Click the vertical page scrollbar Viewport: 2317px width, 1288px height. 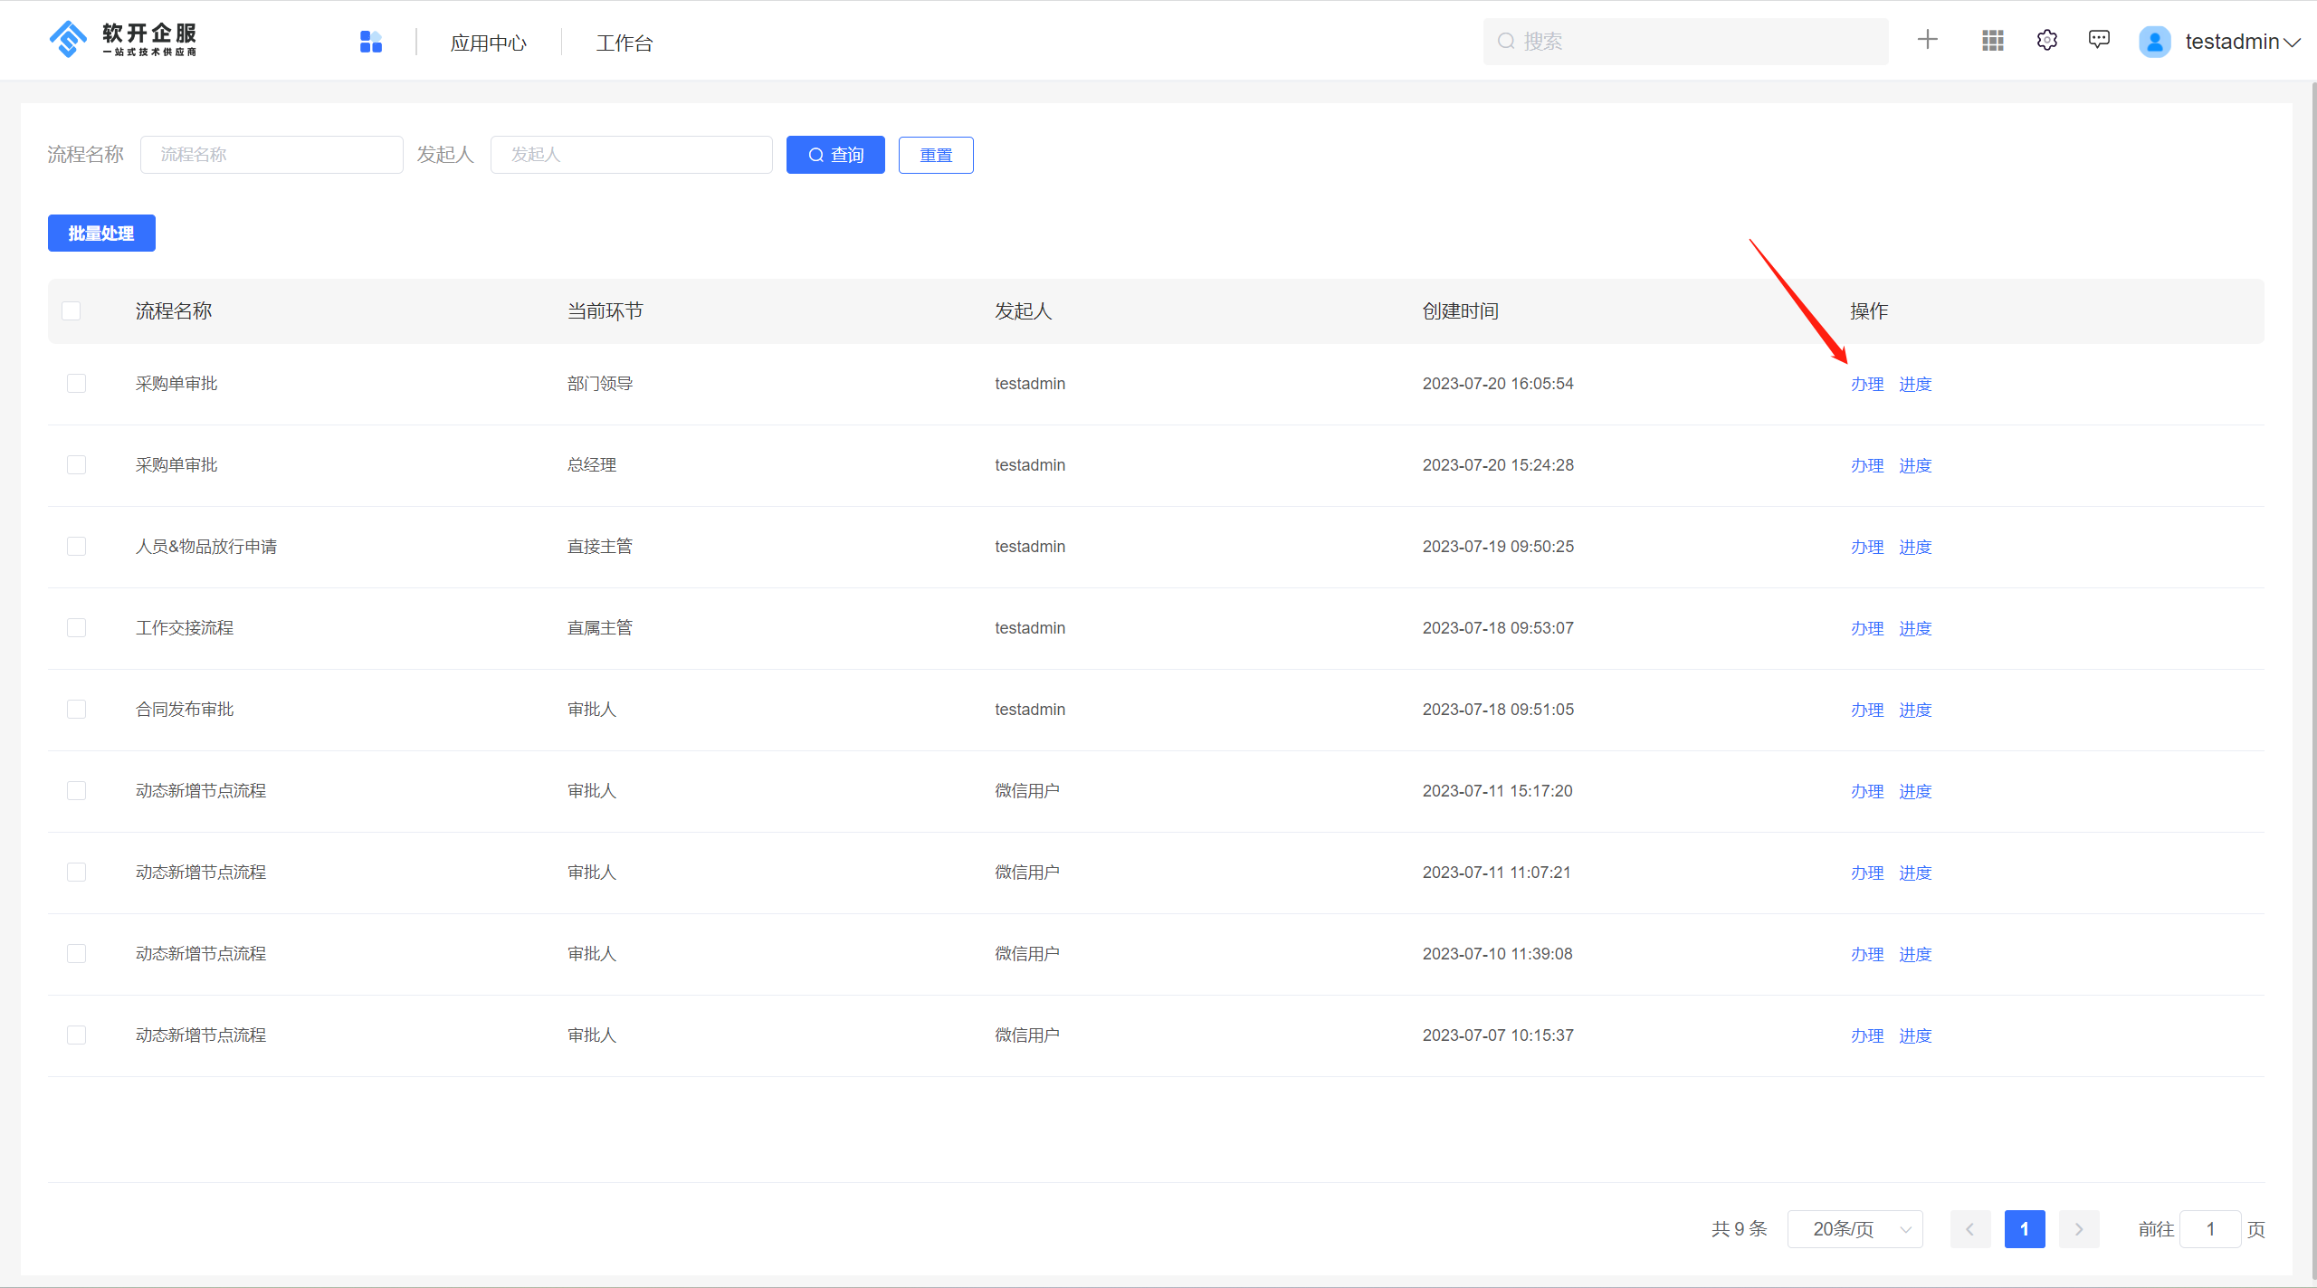pyautogui.click(x=2312, y=679)
